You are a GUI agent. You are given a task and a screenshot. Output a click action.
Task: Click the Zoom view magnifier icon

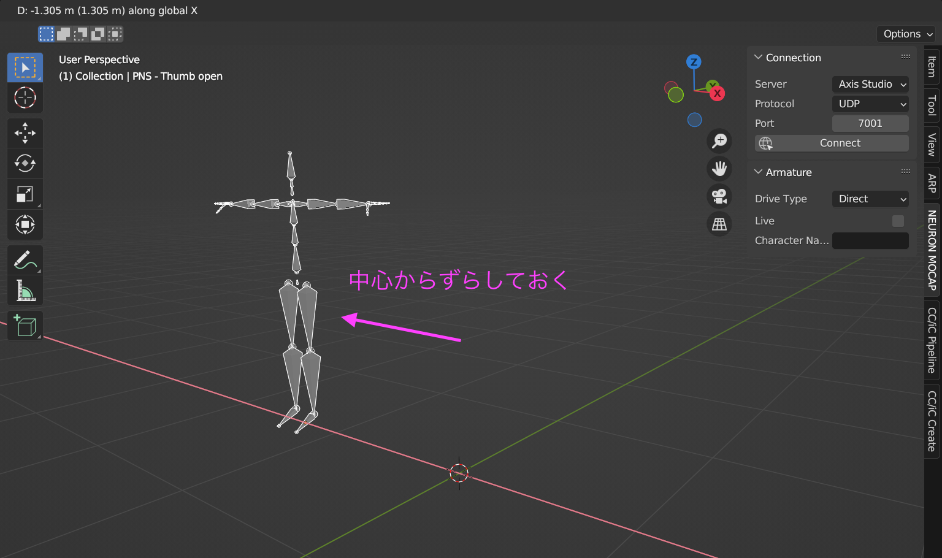click(x=719, y=141)
